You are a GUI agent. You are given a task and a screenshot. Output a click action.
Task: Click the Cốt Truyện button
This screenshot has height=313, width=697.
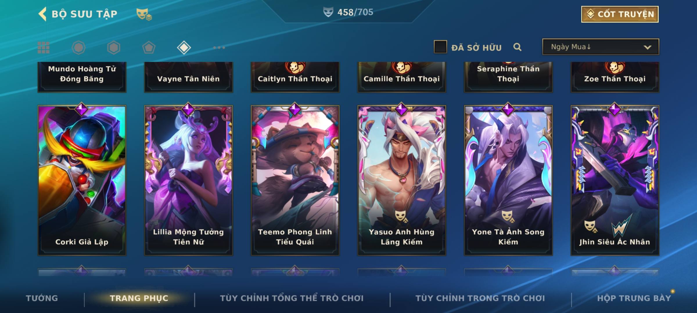(620, 14)
